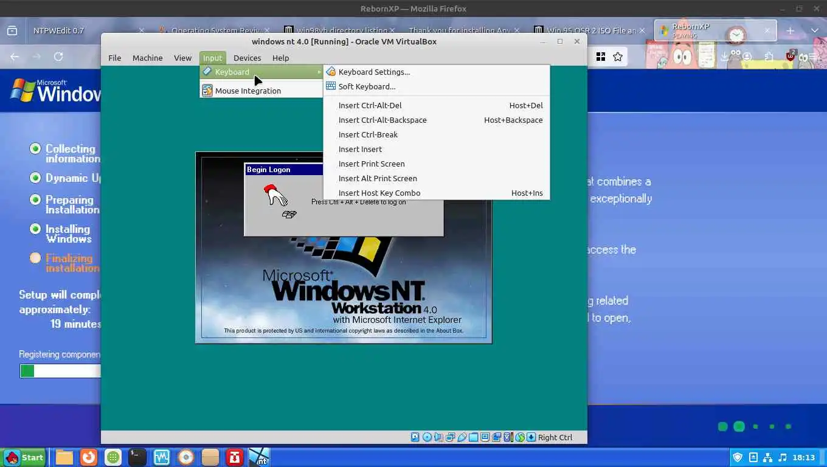
Task: Click the recording status icon
Action: click(x=496, y=437)
